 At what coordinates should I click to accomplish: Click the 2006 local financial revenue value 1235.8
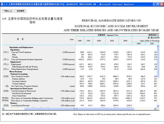click(x=129, y=105)
